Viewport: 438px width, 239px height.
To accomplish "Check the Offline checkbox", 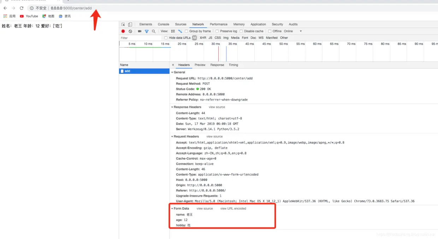I will [x=270, y=31].
